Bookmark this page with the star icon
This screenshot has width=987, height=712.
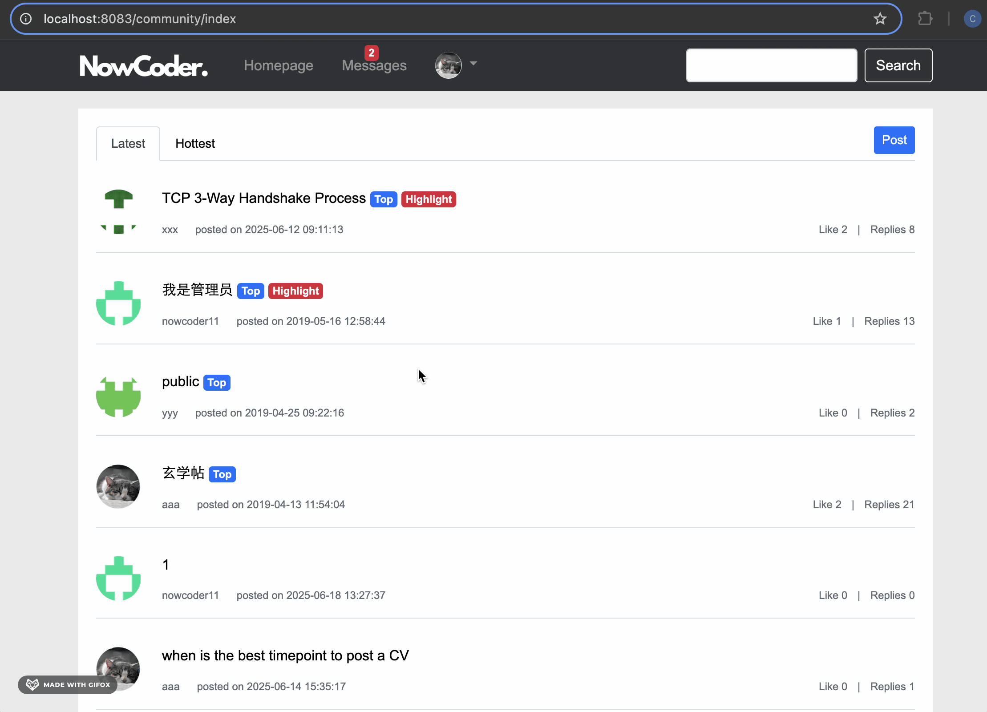(x=880, y=19)
